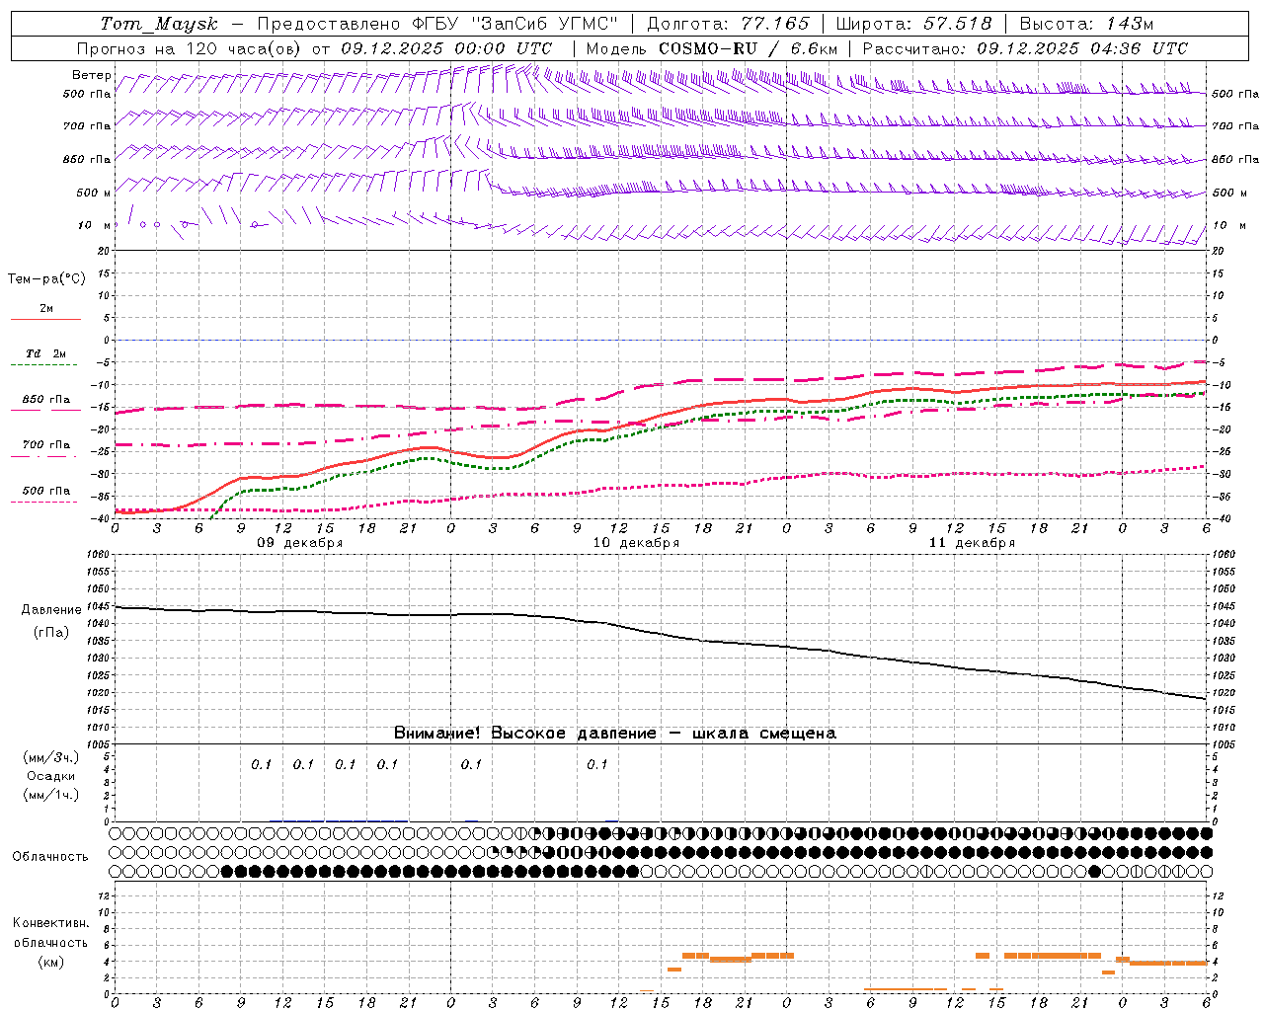The width and height of the screenshot is (1264, 1011).
Task: Click the '(гПа)' unit under Давление
Action: (x=51, y=632)
